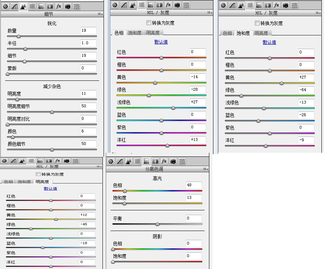Click Presets icon in 分离色调 panel toolbar
Image resolution: width=324 pixels, height=269 pixels.
coord(182,162)
